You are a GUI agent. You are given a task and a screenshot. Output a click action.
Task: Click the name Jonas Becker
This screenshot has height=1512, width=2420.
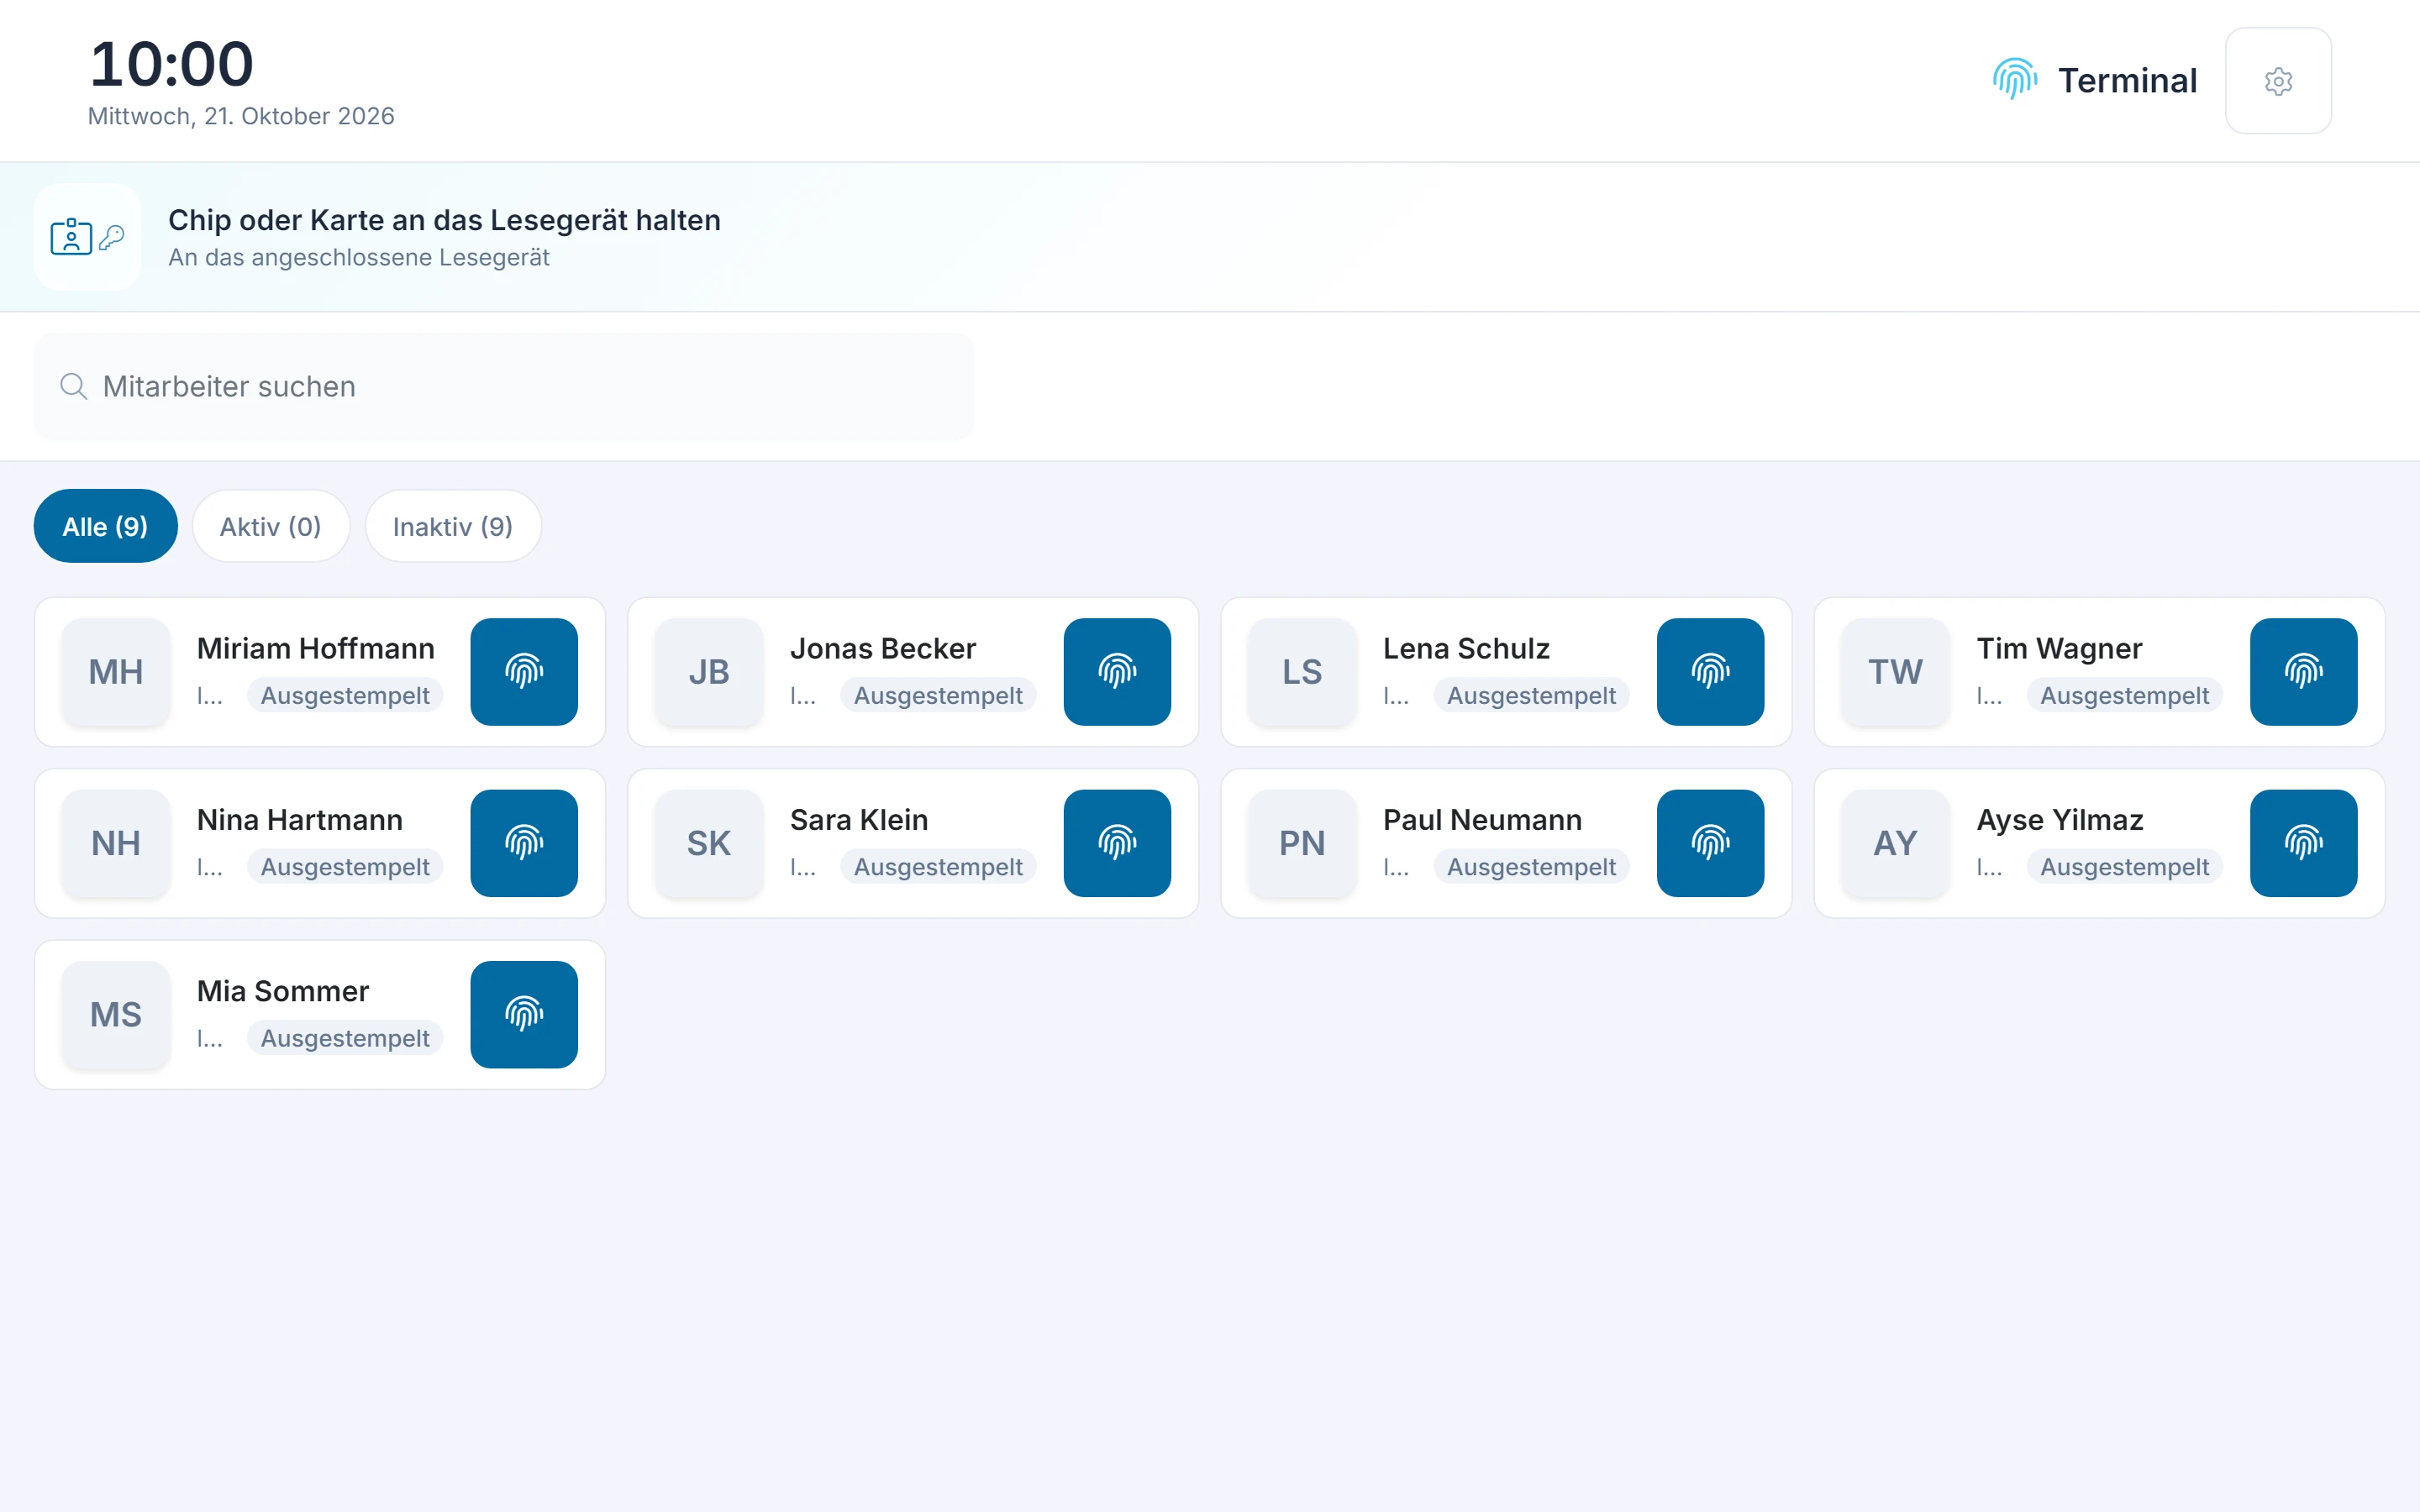(x=883, y=648)
